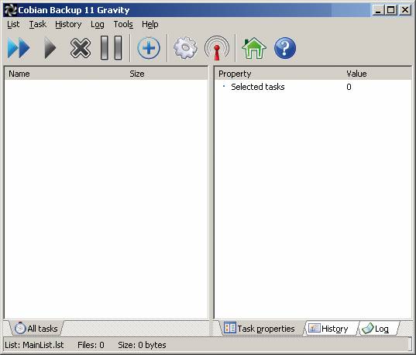Open the Task menu
Viewport: 416px width, 355px height.
click(x=38, y=25)
